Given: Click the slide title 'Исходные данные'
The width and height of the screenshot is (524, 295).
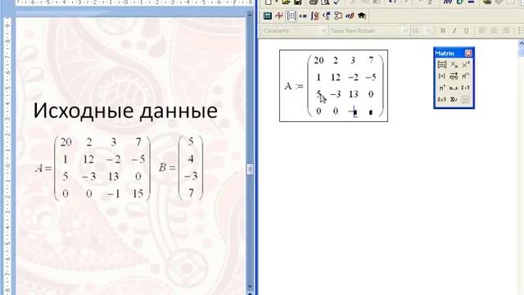Looking at the screenshot, I should (125, 111).
